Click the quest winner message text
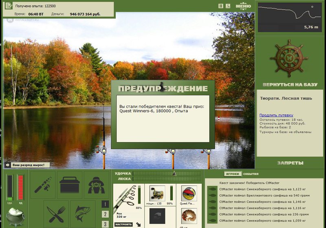The width and height of the screenshot is (326, 228). click(x=161, y=109)
